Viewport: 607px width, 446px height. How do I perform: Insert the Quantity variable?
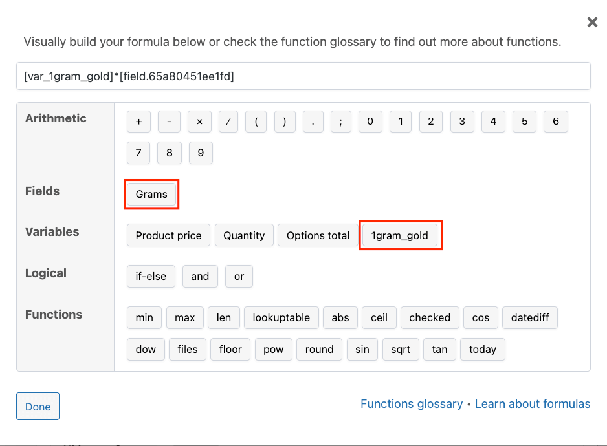pos(244,236)
